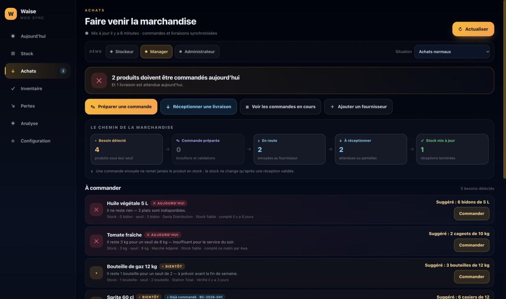
Task: Open the Commande préparée step card
Action: pos(208,149)
